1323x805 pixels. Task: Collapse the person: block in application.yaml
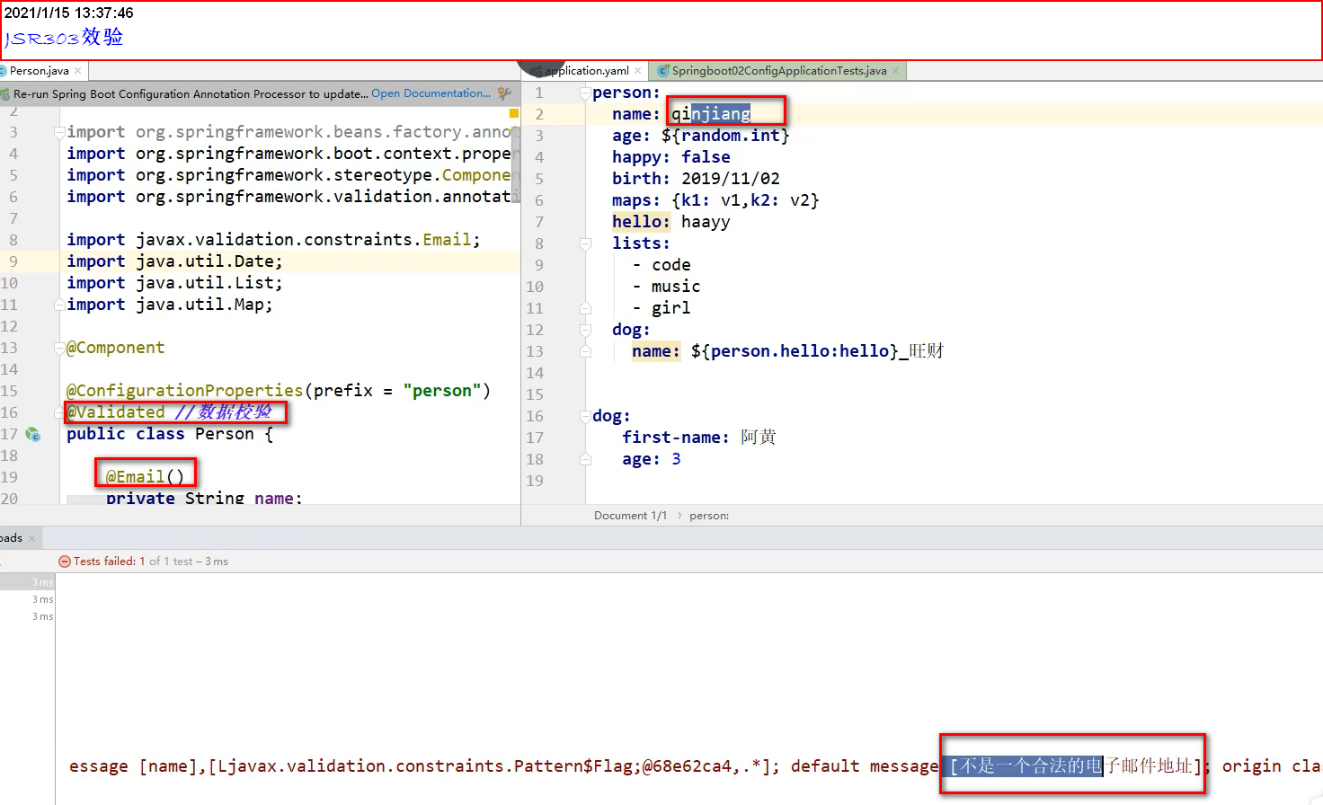coord(585,93)
